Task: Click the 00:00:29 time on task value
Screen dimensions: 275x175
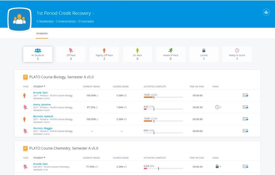Action: click(197, 167)
